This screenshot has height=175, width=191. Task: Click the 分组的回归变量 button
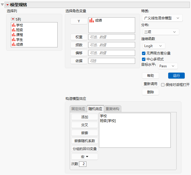85,149
